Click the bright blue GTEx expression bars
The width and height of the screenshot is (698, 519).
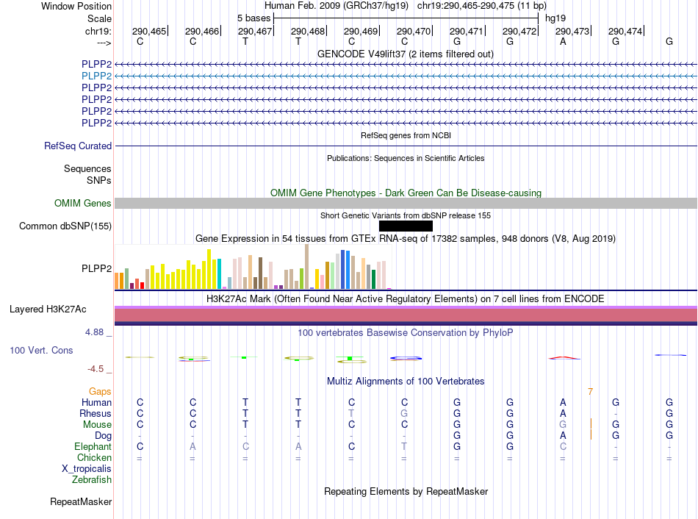point(345,270)
